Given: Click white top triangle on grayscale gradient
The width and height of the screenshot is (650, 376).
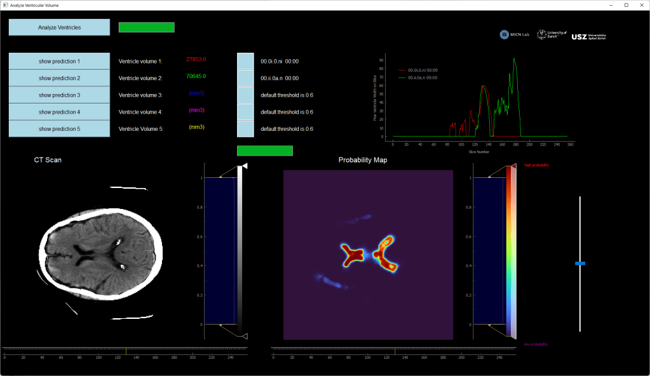Looking at the screenshot, I should pyautogui.click(x=244, y=166).
